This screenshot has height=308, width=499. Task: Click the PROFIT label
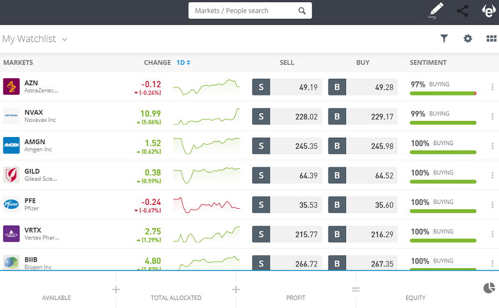point(295,298)
